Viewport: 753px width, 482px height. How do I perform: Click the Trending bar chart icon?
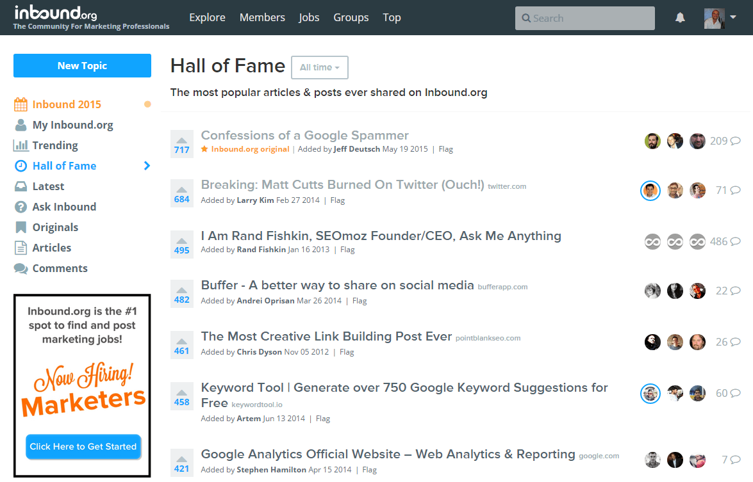(x=21, y=145)
